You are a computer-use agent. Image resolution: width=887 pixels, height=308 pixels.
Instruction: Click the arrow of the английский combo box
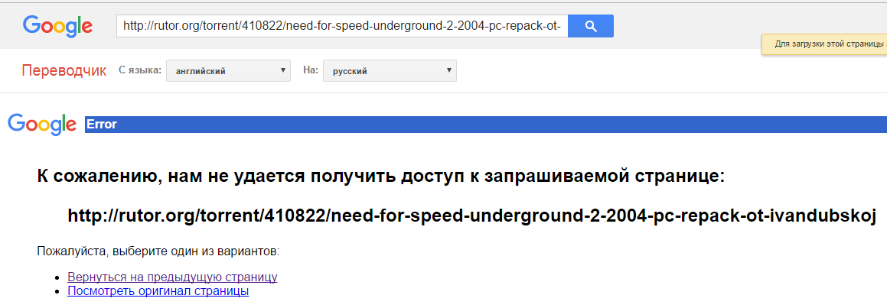pos(283,70)
